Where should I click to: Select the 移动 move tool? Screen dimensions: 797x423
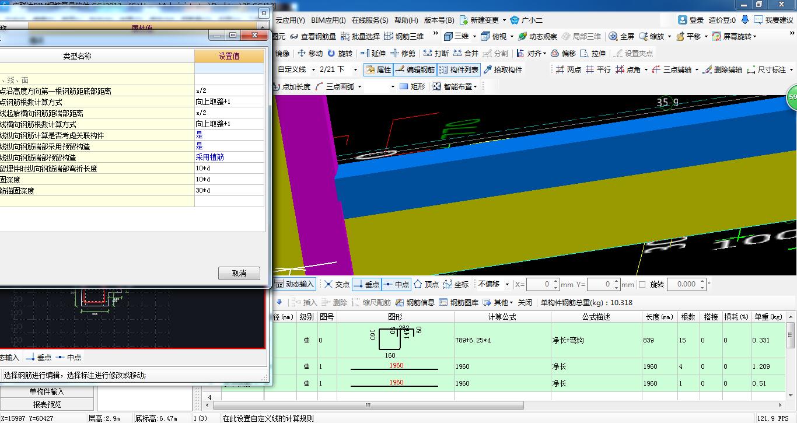pyautogui.click(x=310, y=53)
